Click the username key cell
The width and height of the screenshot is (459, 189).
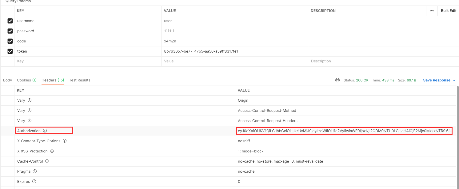tap(88, 21)
